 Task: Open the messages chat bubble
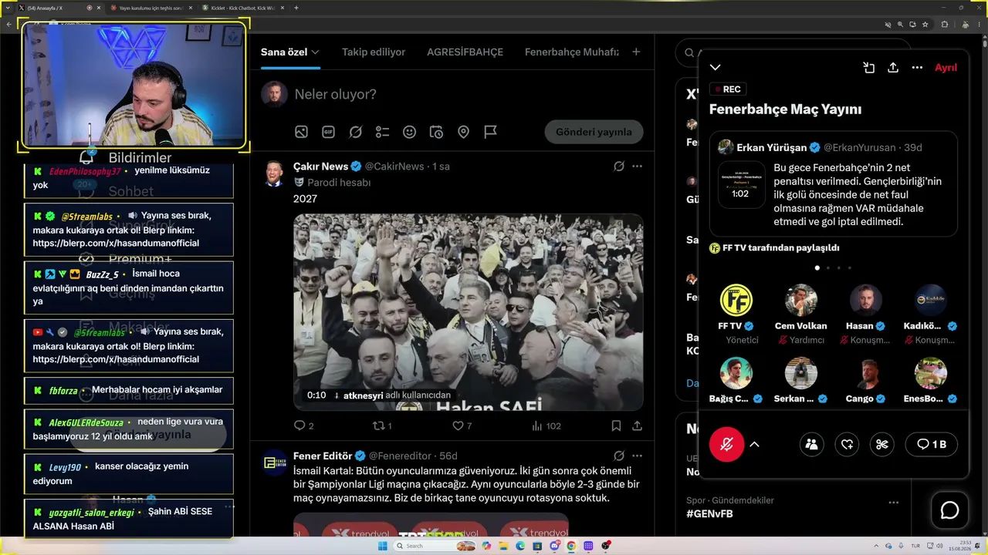[x=949, y=510]
